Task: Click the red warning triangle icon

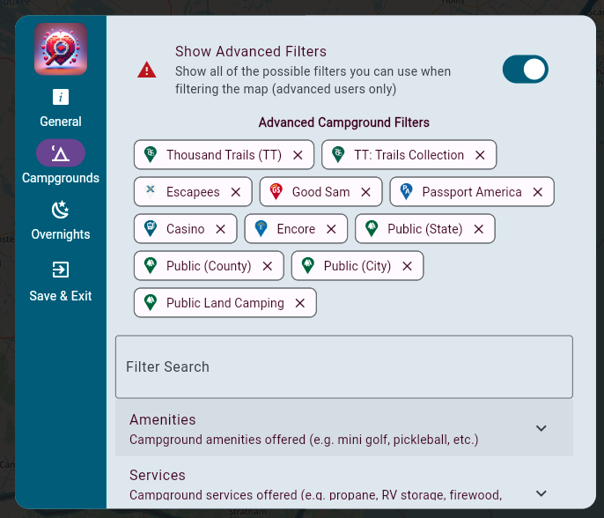Action: click(x=147, y=70)
